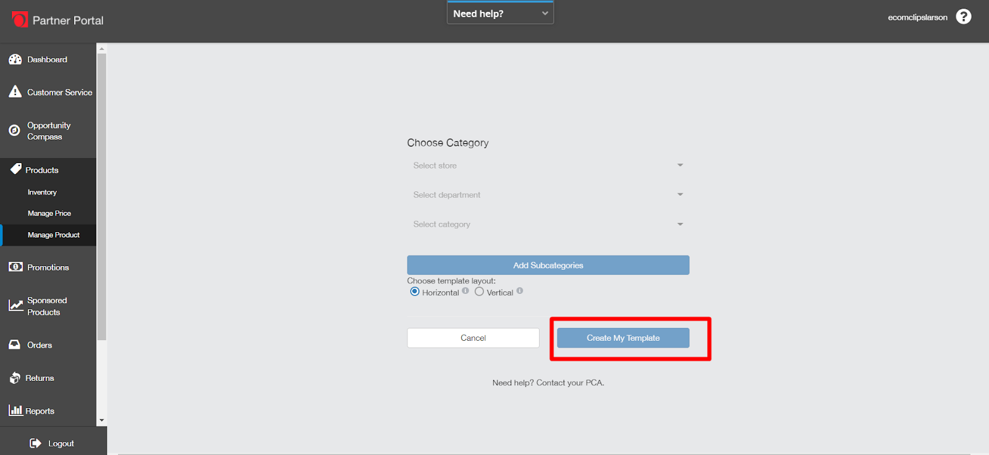The image size is (989, 455).
Task: Click the Choose template layout label
Action: [451, 281]
